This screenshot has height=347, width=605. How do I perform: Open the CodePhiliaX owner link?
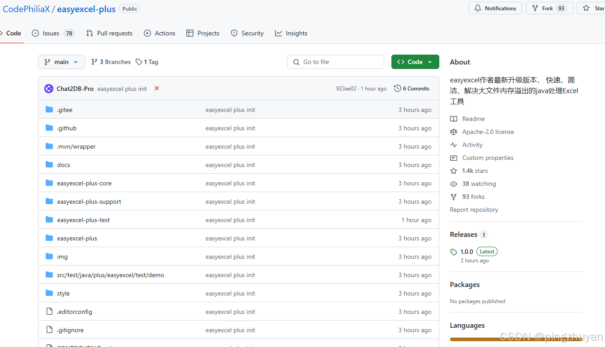[26, 9]
